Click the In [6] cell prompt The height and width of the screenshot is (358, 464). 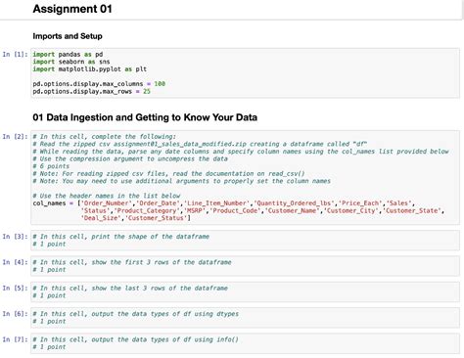(x=15, y=314)
